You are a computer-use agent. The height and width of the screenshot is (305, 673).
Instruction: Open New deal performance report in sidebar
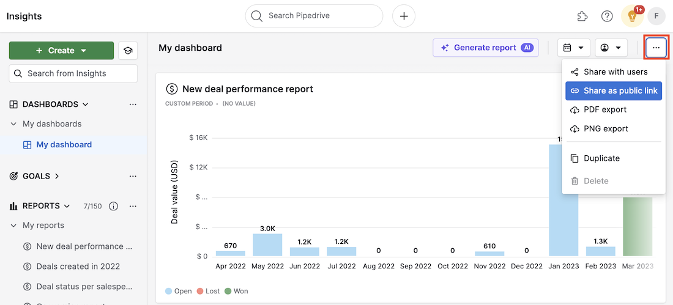pos(85,246)
